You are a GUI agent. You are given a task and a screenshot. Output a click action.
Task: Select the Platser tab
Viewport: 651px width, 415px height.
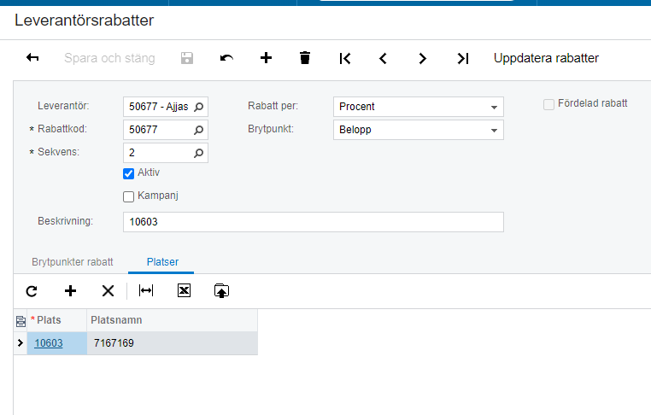162,262
